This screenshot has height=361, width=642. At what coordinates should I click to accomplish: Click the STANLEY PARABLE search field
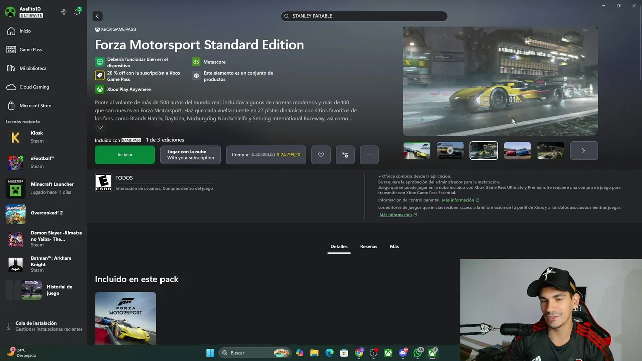pos(364,16)
